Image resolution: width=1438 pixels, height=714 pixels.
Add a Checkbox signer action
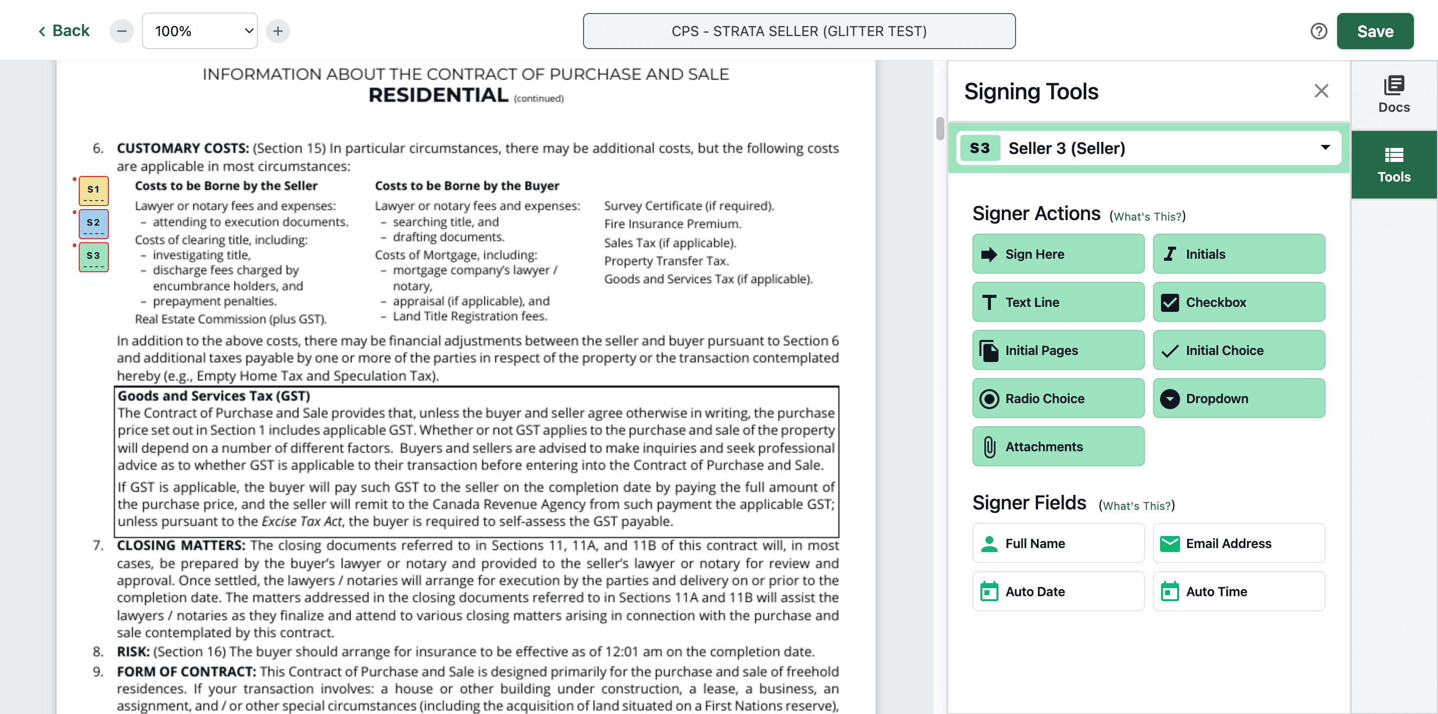pyautogui.click(x=1239, y=302)
